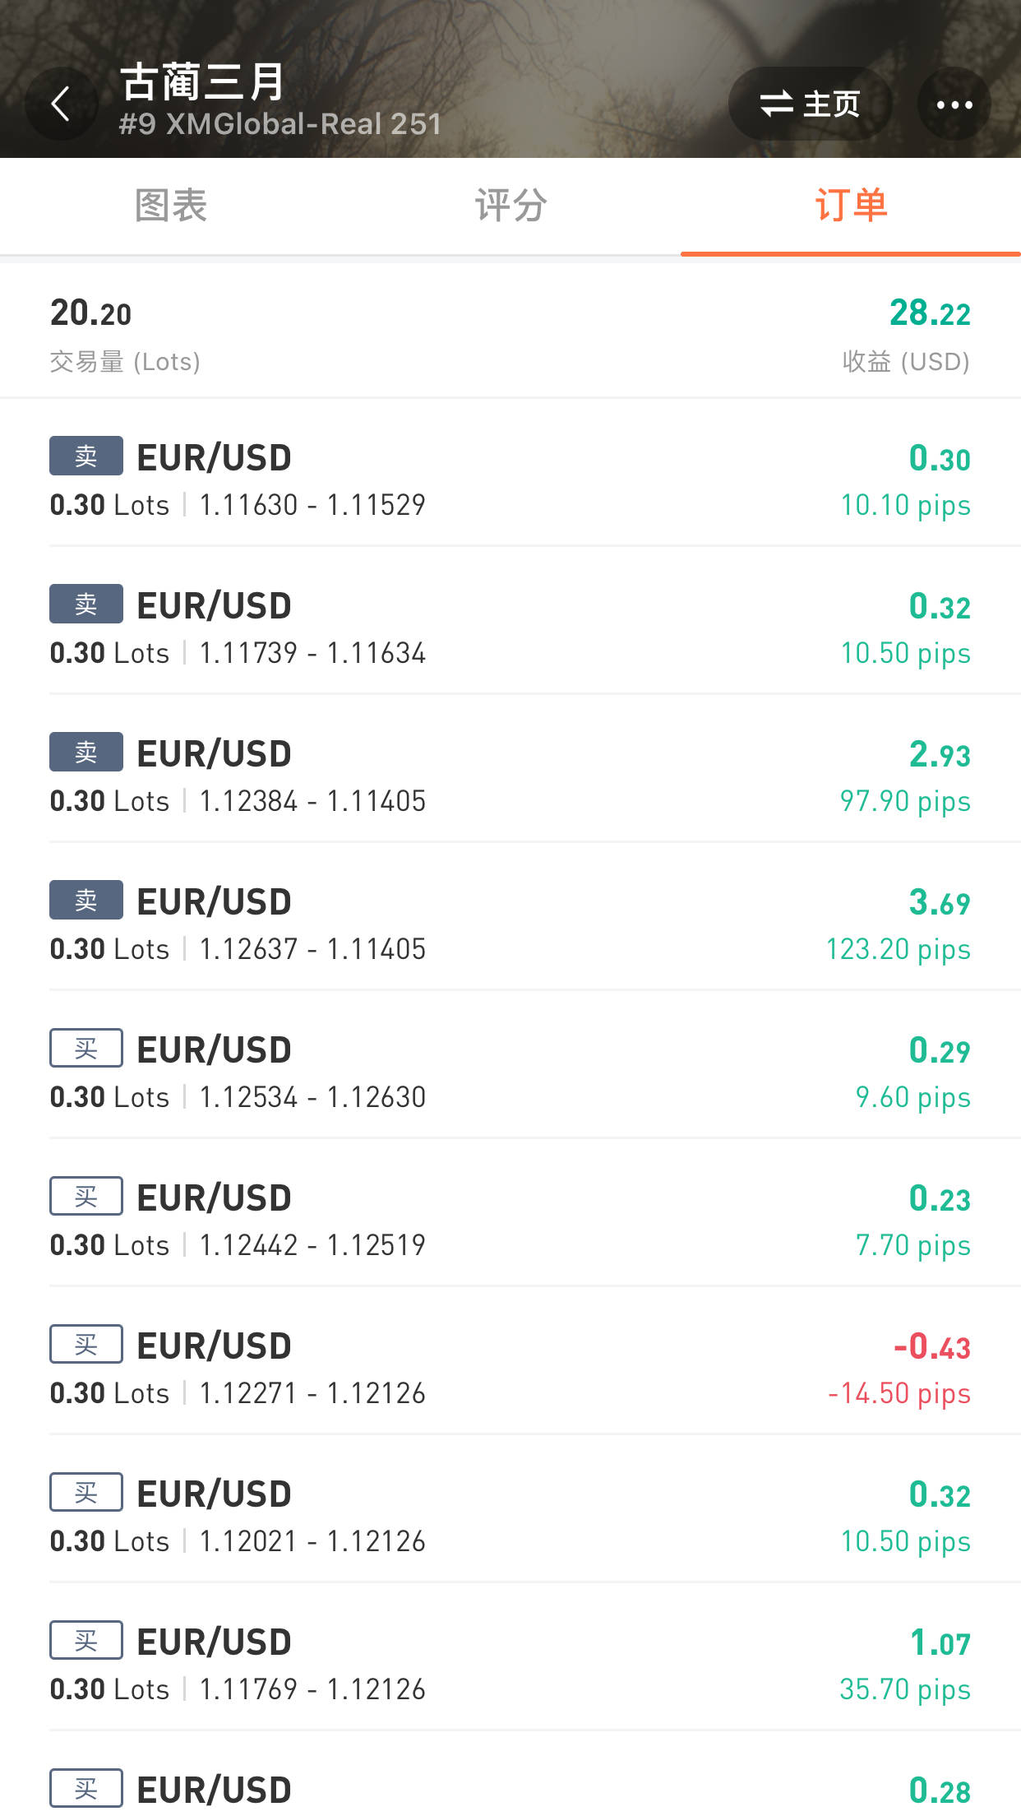Screen dimensions: 1021x1816
Task: Select the 订单 tab
Action: click(850, 206)
